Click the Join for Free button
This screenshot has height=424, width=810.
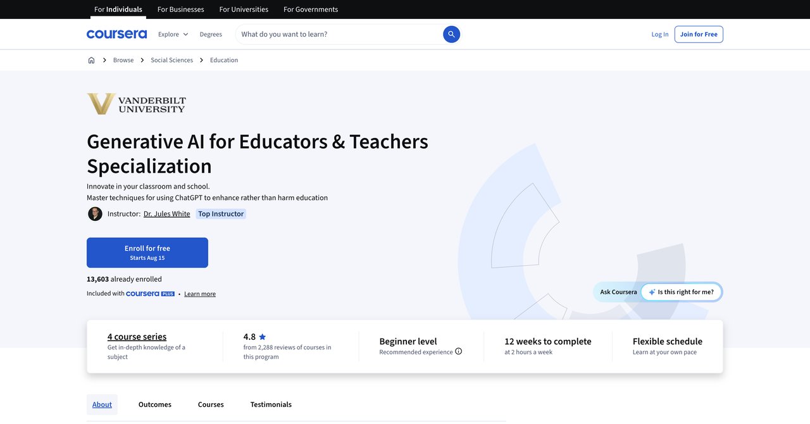699,34
